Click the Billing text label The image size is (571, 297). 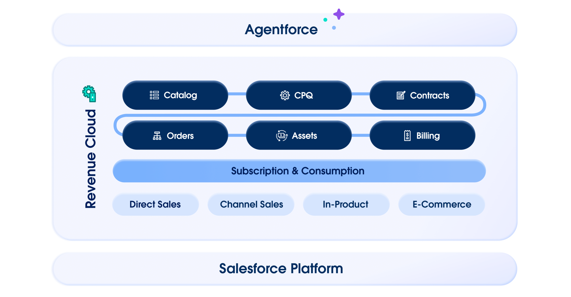tap(428, 136)
